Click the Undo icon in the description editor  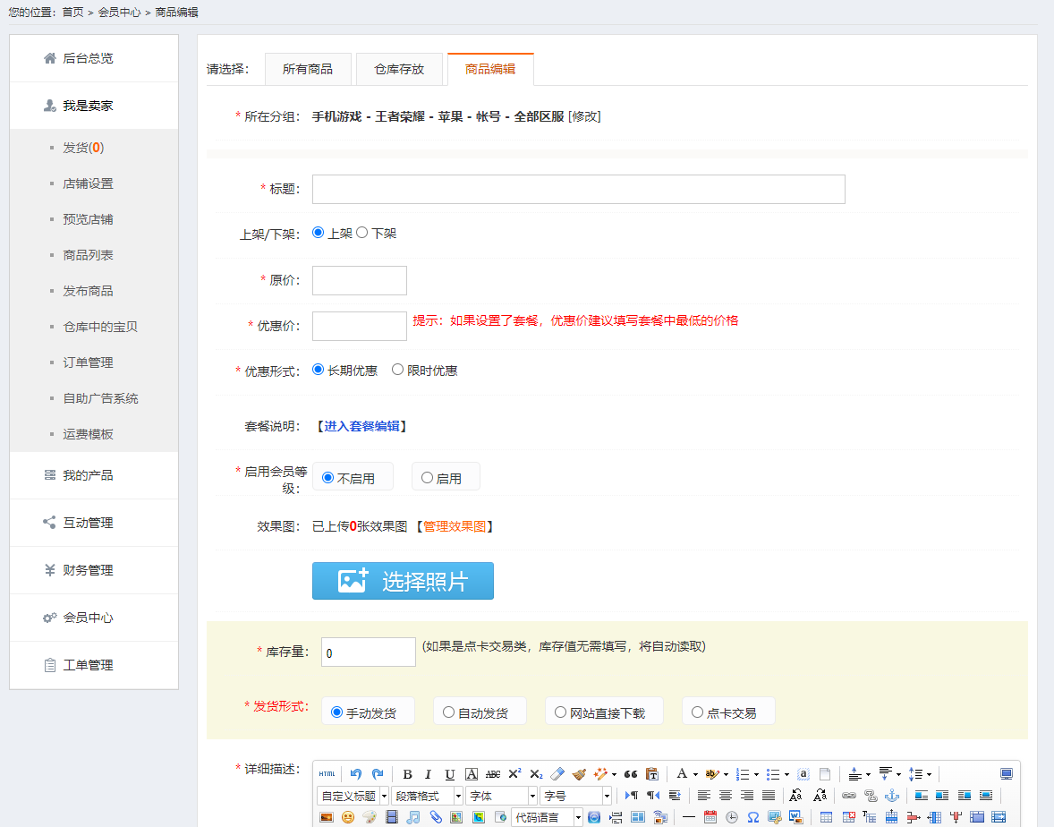coord(354,773)
